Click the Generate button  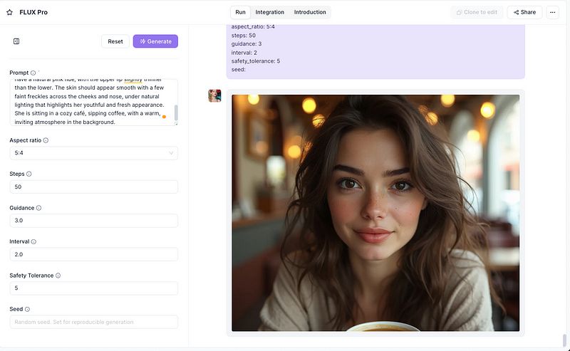155,41
